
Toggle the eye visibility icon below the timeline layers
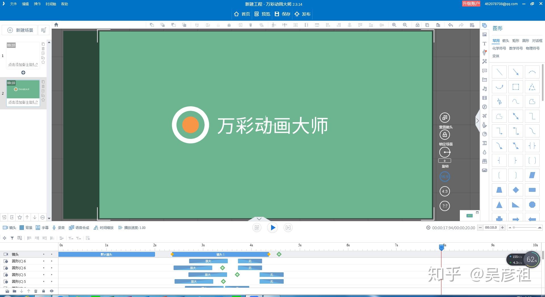51,291
